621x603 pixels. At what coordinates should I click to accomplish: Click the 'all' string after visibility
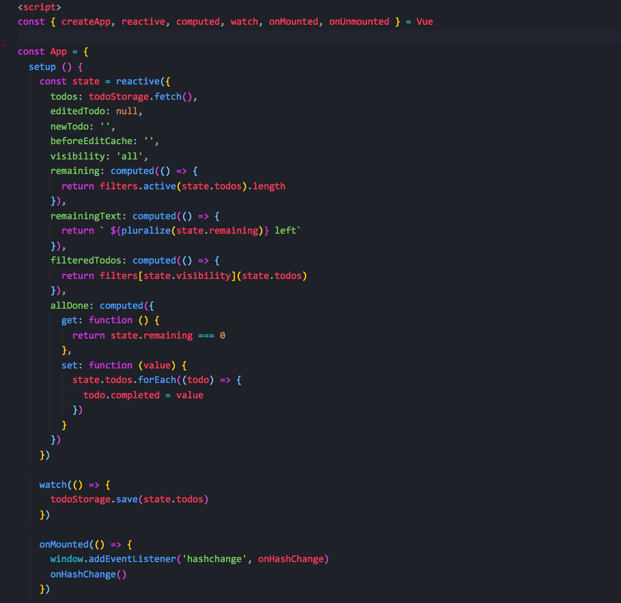pos(130,157)
